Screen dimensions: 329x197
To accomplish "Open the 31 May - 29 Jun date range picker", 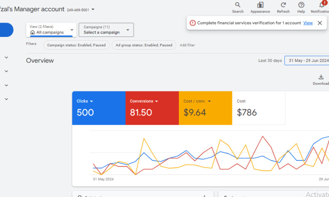I will coord(308,61).
